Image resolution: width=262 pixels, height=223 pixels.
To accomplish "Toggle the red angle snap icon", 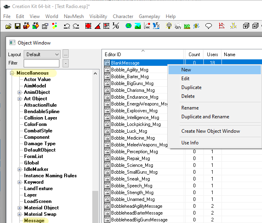I will 97,26.
